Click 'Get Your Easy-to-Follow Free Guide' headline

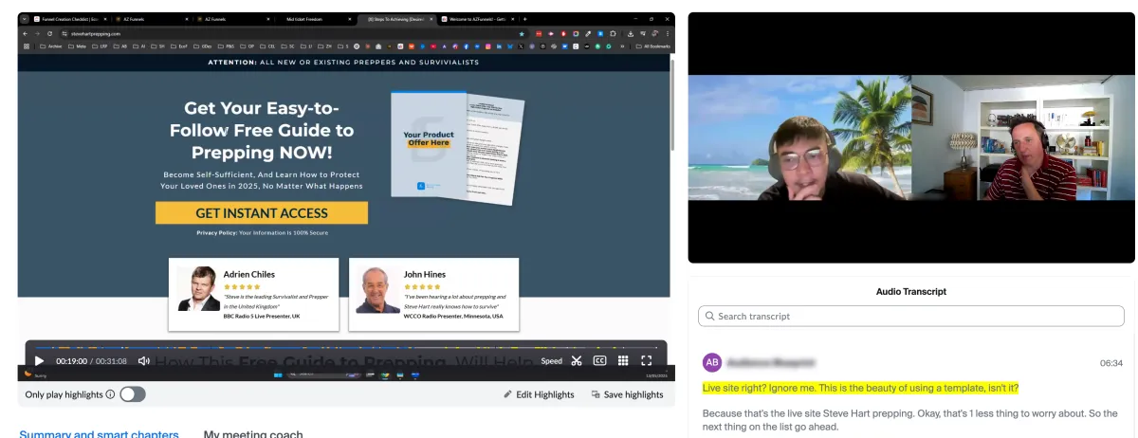point(262,130)
